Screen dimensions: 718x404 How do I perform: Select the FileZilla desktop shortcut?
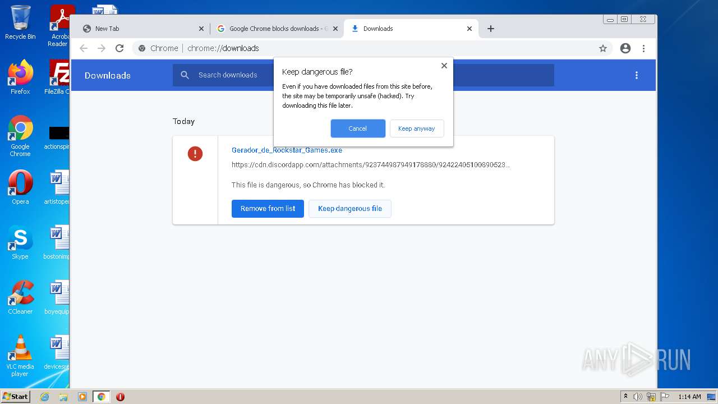click(x=58, y=77)
